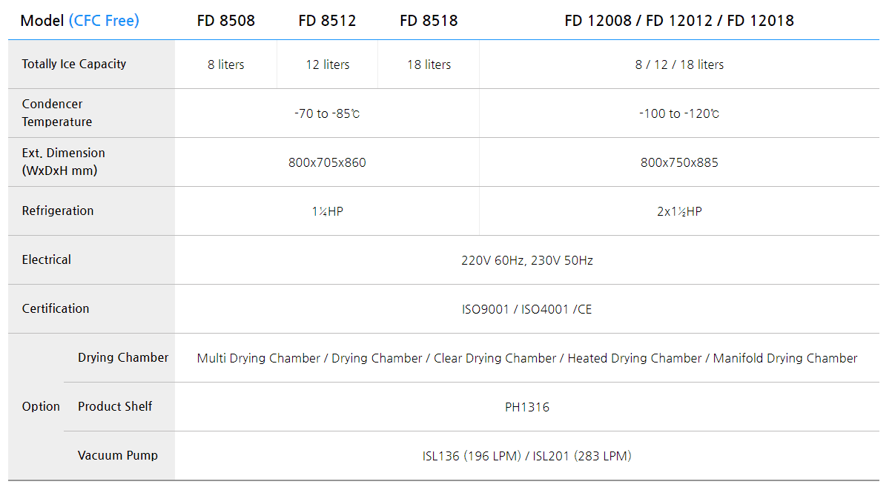The image size is (892, 493).
Task: Click the Condencer Temperature row label
Action: click(x=57, y=113)
